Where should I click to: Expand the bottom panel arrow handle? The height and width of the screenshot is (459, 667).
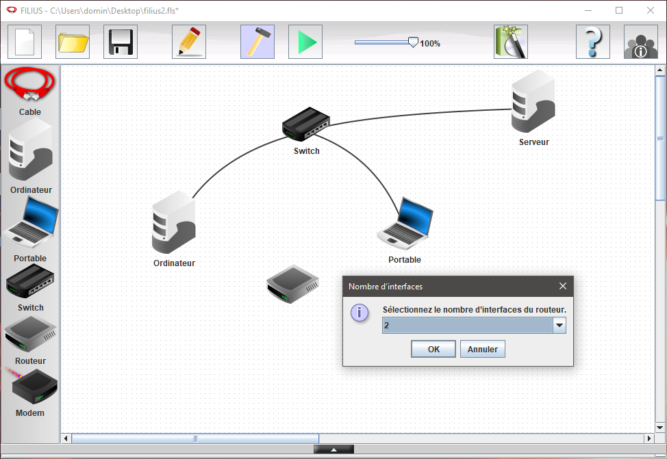click(x=333, y=449)
